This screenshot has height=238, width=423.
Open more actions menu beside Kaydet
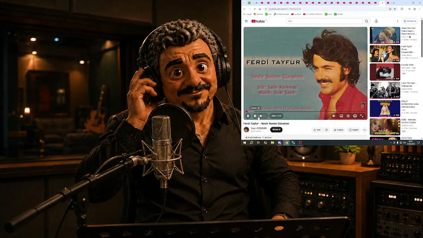coord(365,130)
